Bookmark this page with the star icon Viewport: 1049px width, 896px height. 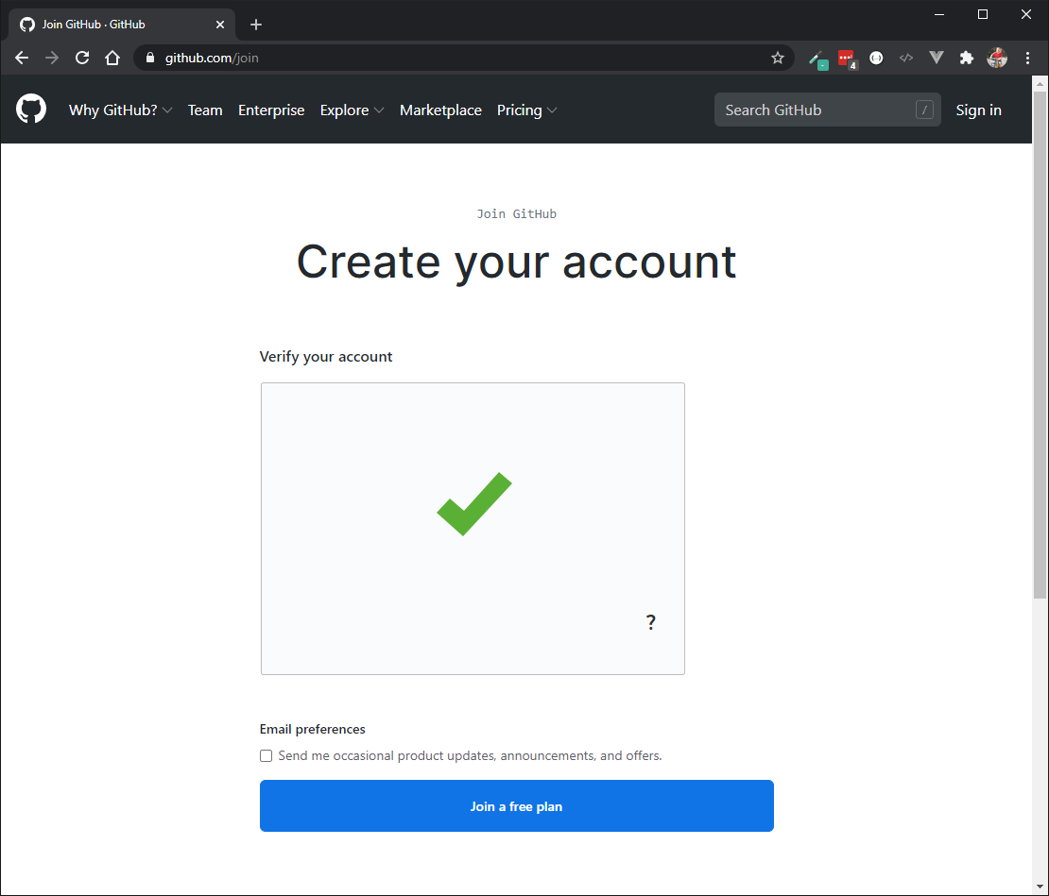[x=778, y=59]
